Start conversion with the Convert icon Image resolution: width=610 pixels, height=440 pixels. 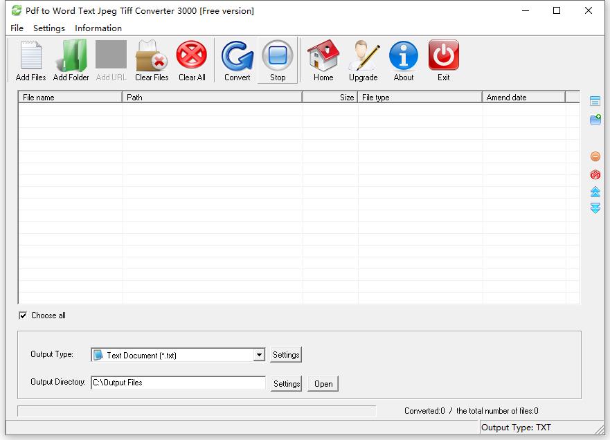237,56
